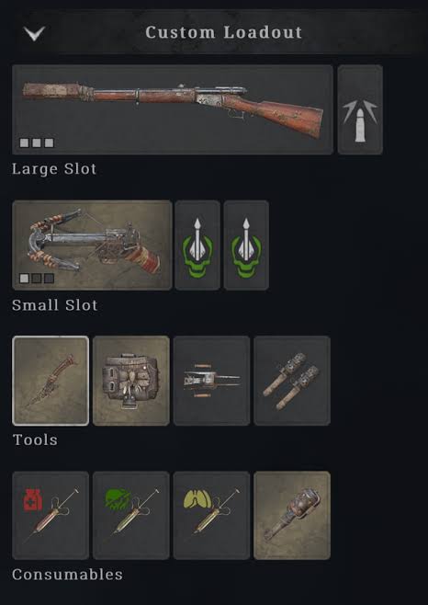The image size is (428, 605).
Task: Select the highlighted knife tool slot
Action: pos(51,381)
